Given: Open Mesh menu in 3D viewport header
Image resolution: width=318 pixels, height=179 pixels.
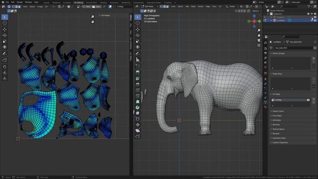Looking at the screenshot, I should pos(193,6).
